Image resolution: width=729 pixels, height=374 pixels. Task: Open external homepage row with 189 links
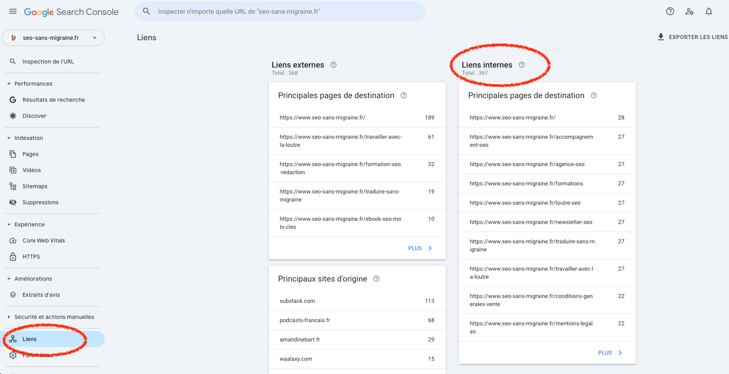357,117
